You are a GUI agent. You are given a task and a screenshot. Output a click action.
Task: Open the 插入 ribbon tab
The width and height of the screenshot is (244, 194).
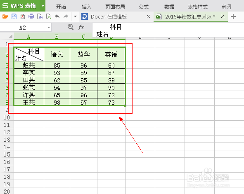pyautogui.click(x=87, y=7)
